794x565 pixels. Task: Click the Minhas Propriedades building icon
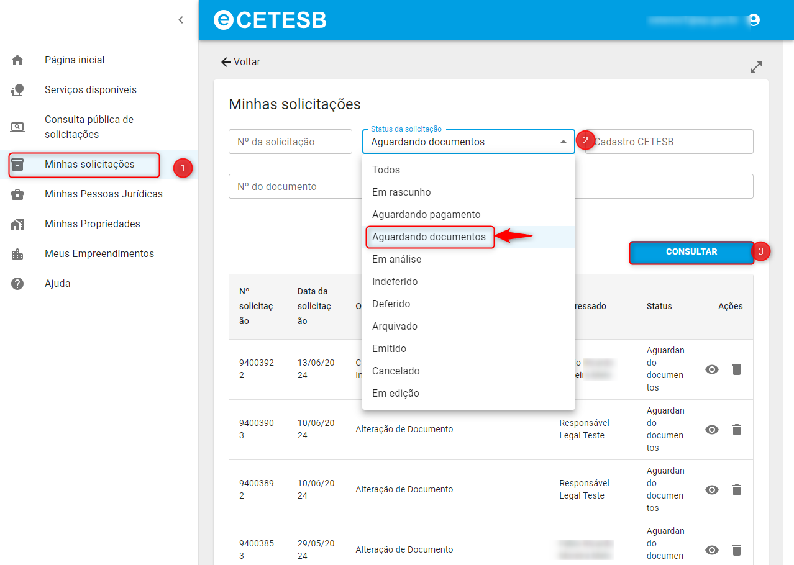[17, 224]
